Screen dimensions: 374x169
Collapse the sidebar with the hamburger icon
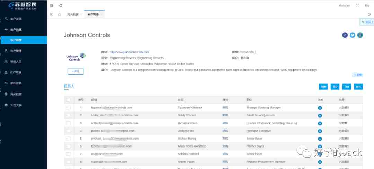point(52,5)
